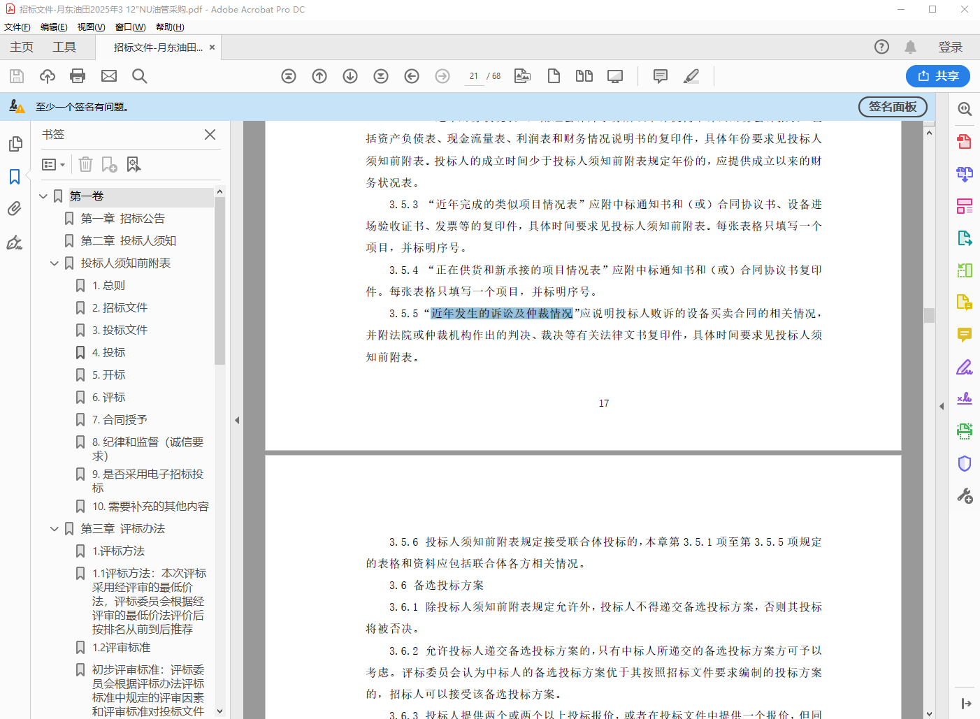Toggle the Bookmarks panel
The image size is (980, 719).
tap(15, 177)
